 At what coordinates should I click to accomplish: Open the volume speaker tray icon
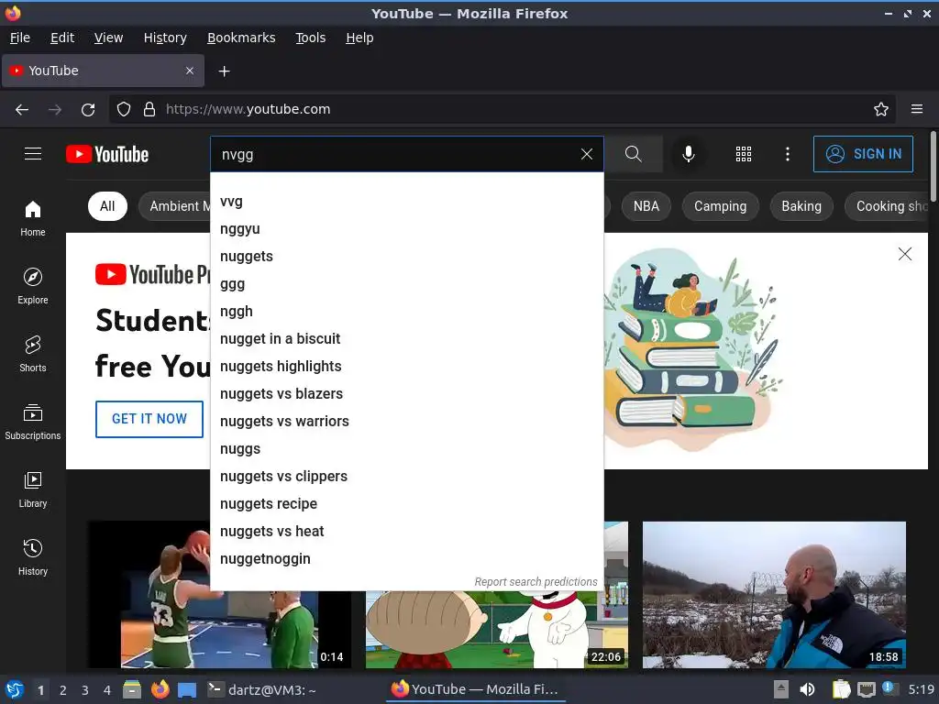[x=807, y=689]
